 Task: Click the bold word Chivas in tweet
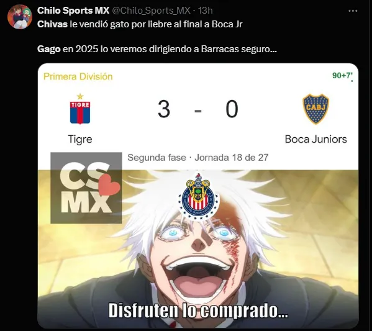click(52, 24)
